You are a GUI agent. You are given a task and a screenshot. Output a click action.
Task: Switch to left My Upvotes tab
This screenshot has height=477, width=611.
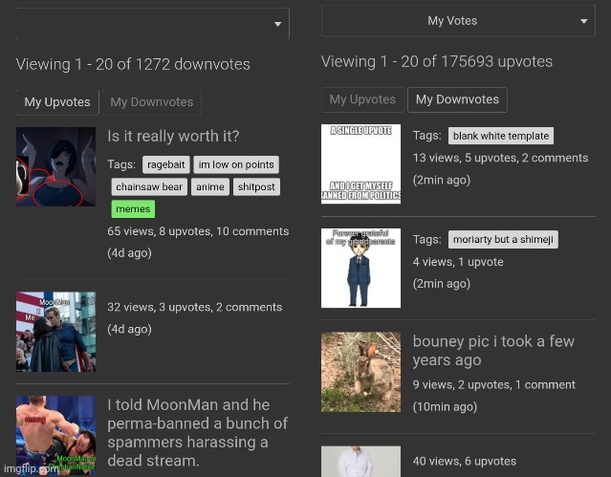pos(57,102)
